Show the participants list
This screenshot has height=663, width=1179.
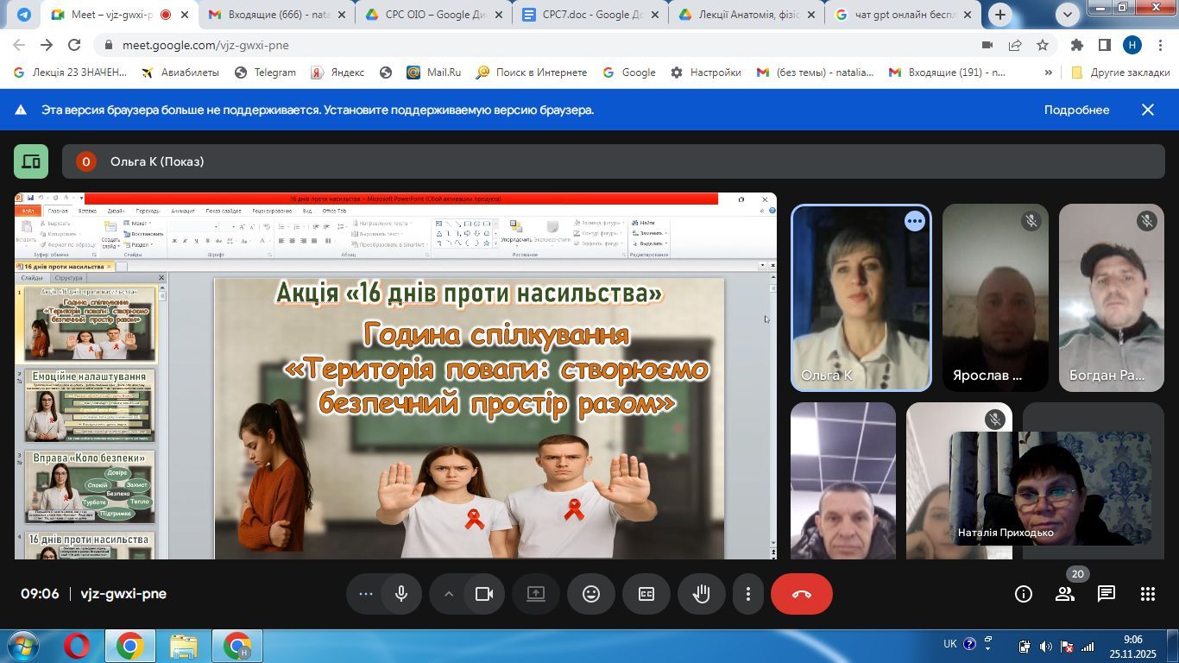(x=1065, y=594)
